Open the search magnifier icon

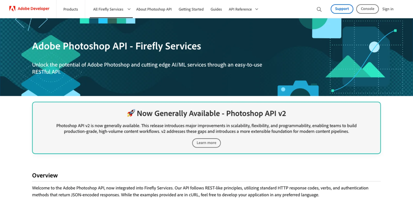point(319,9)
